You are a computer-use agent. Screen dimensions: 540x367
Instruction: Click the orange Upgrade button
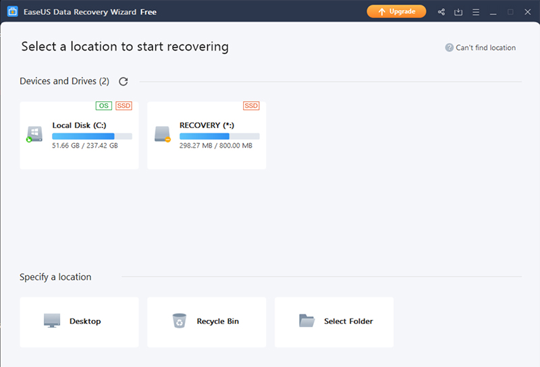tap(396, 11)
